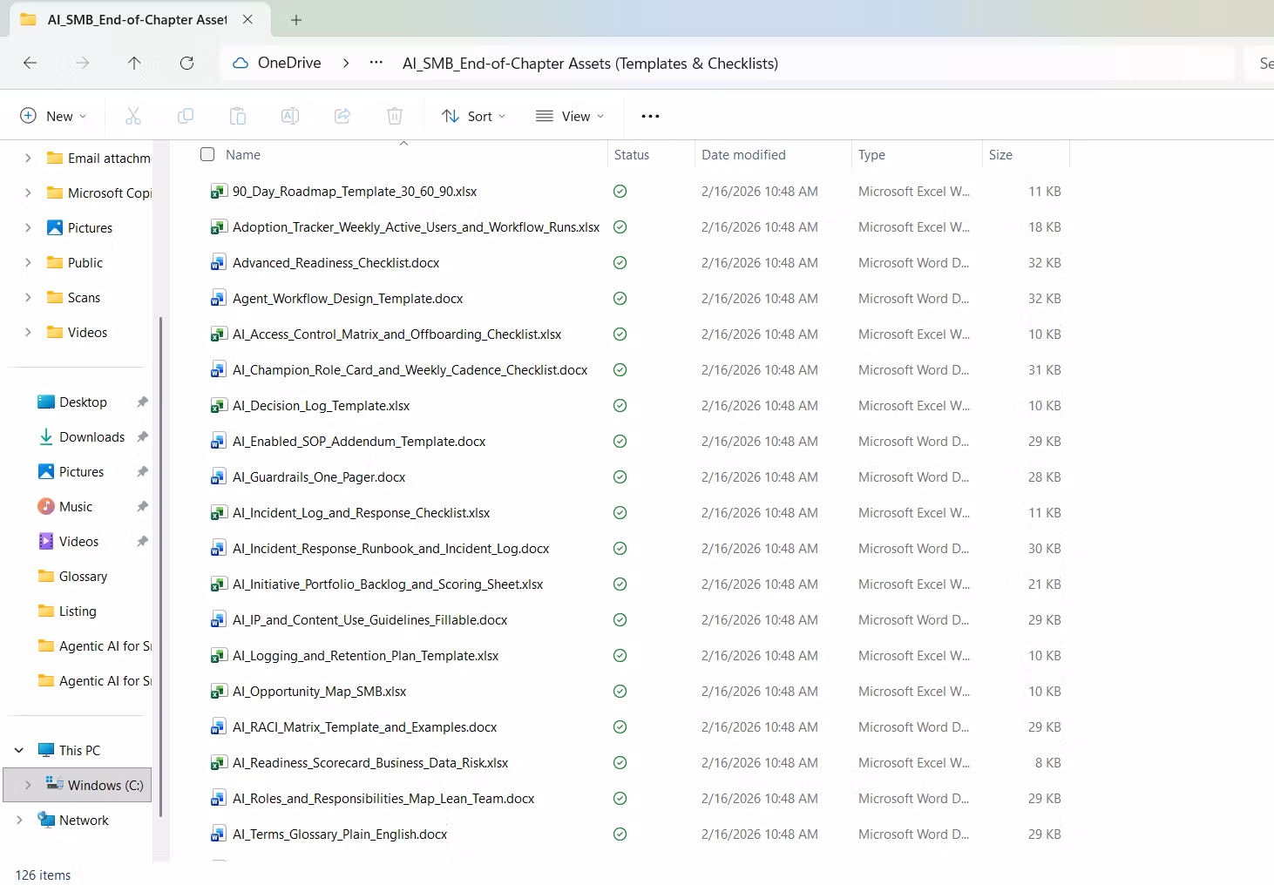Click the Delete trash icon
This screenshot has width=1274, height=885.
(x=395, y=116)
